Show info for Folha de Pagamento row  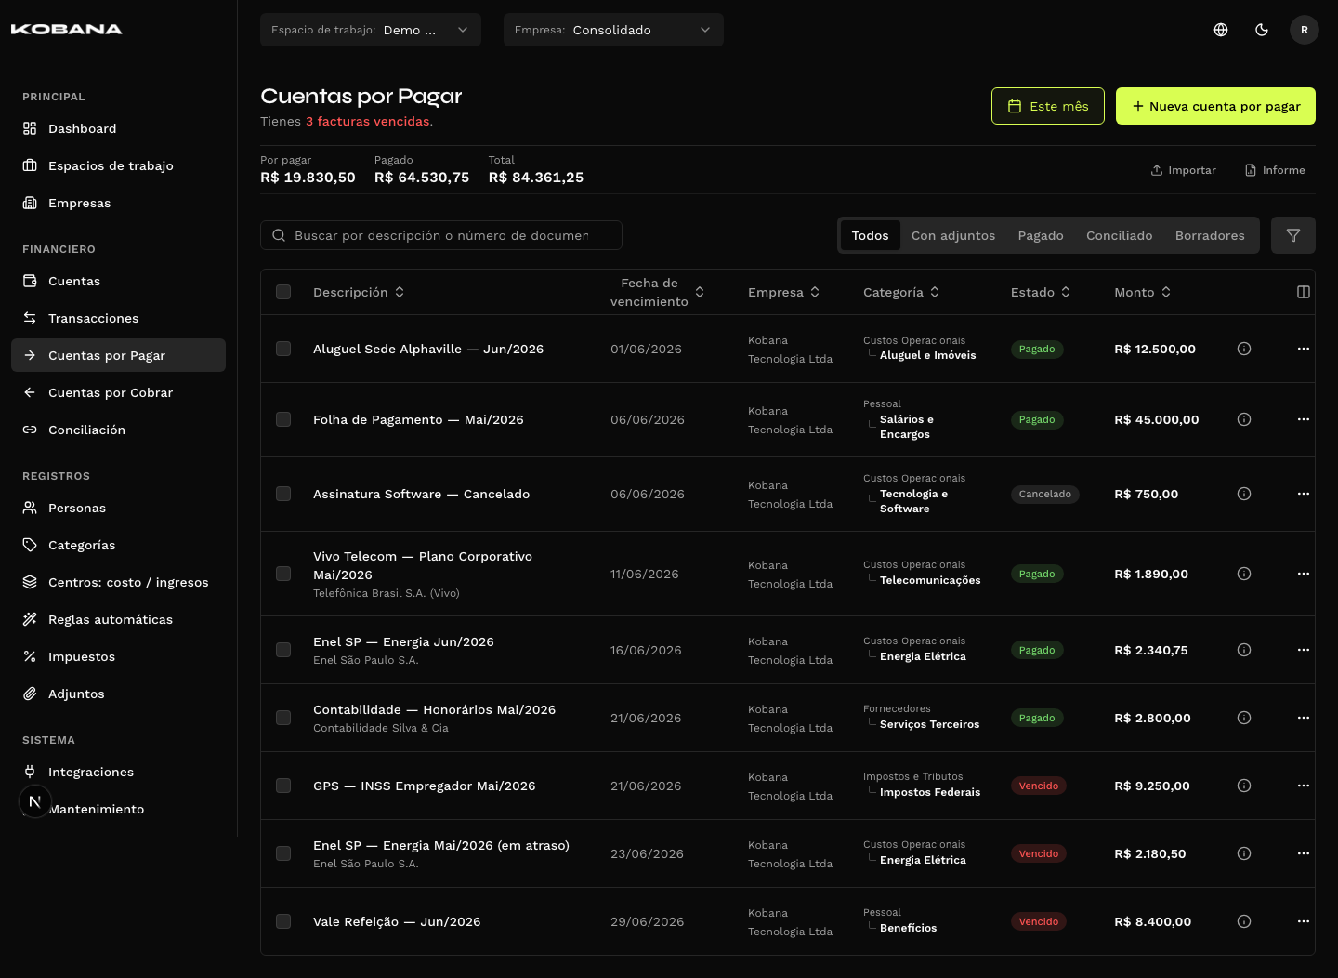(1244, 419)
